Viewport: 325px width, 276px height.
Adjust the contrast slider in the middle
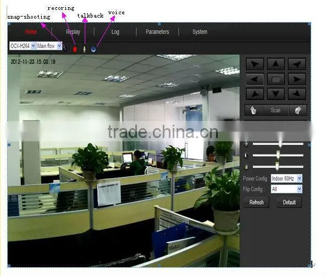[278, 155]
